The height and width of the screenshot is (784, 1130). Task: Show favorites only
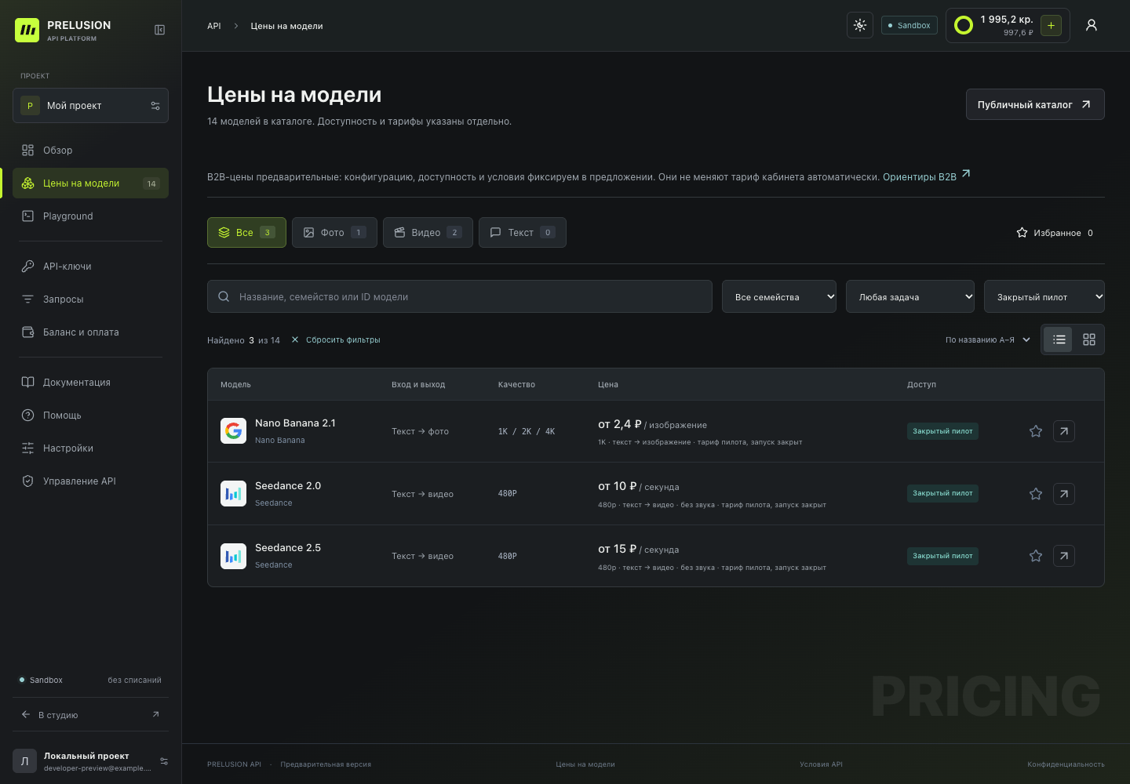(x=1055, y=233)
